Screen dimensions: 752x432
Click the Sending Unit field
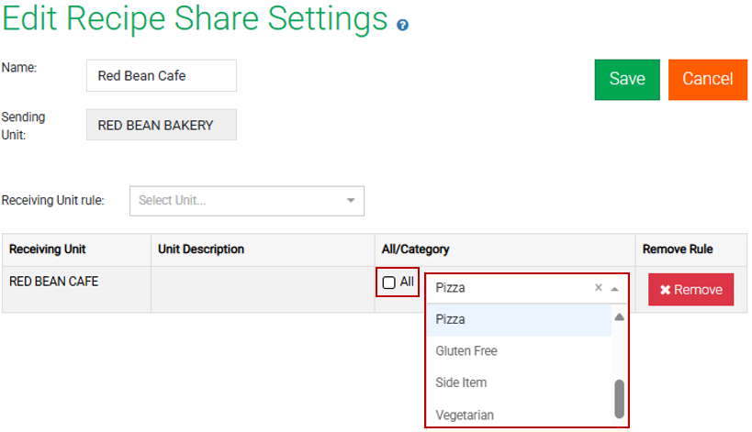click(162, 126)
